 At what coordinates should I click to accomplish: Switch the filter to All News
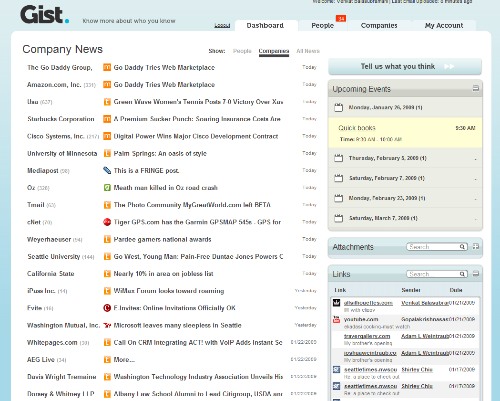[x=308, y=51]
